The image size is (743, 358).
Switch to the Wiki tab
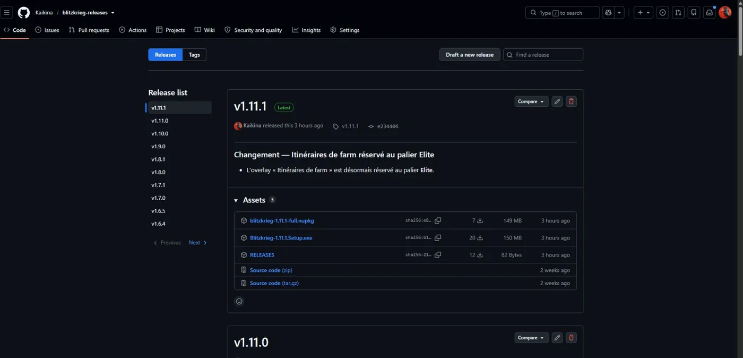point(205,30)
